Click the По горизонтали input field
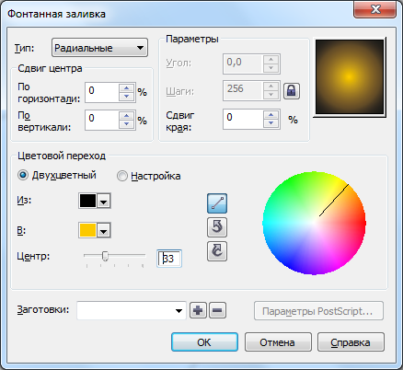Image resolution: width=403 pixels, height=370 pixels. click(102, 92)
